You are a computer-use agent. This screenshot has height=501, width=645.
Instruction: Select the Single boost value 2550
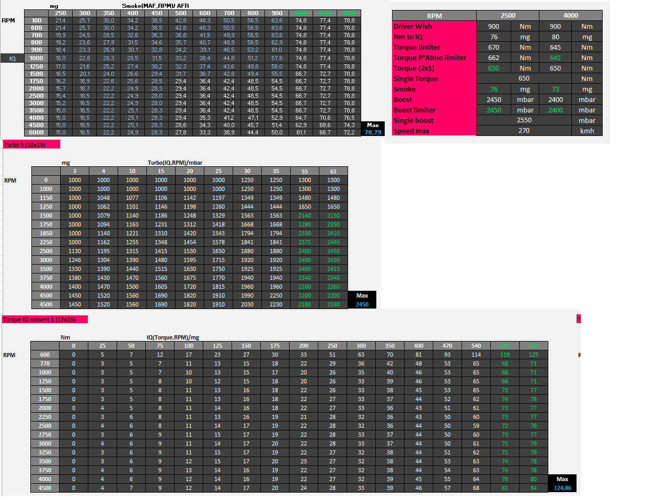coord(524,120)
